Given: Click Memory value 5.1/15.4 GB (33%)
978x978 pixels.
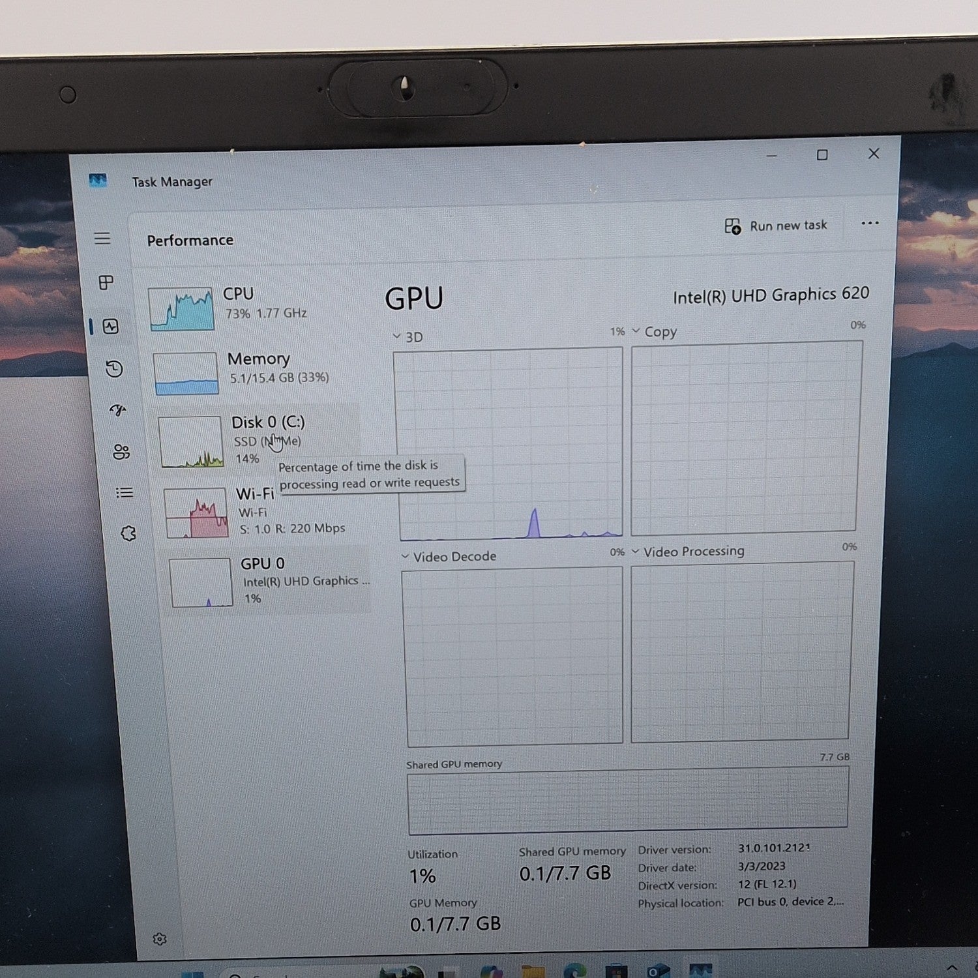Looking at the screenshot, I should click(x=279, y=378).
